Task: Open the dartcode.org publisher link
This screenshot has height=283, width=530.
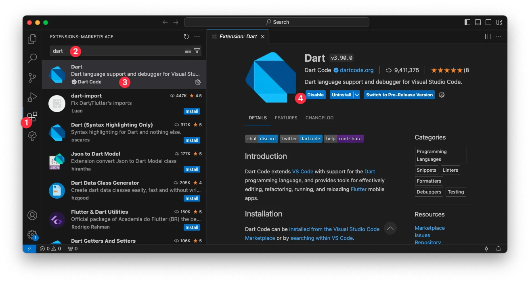Action: point(357,70)
